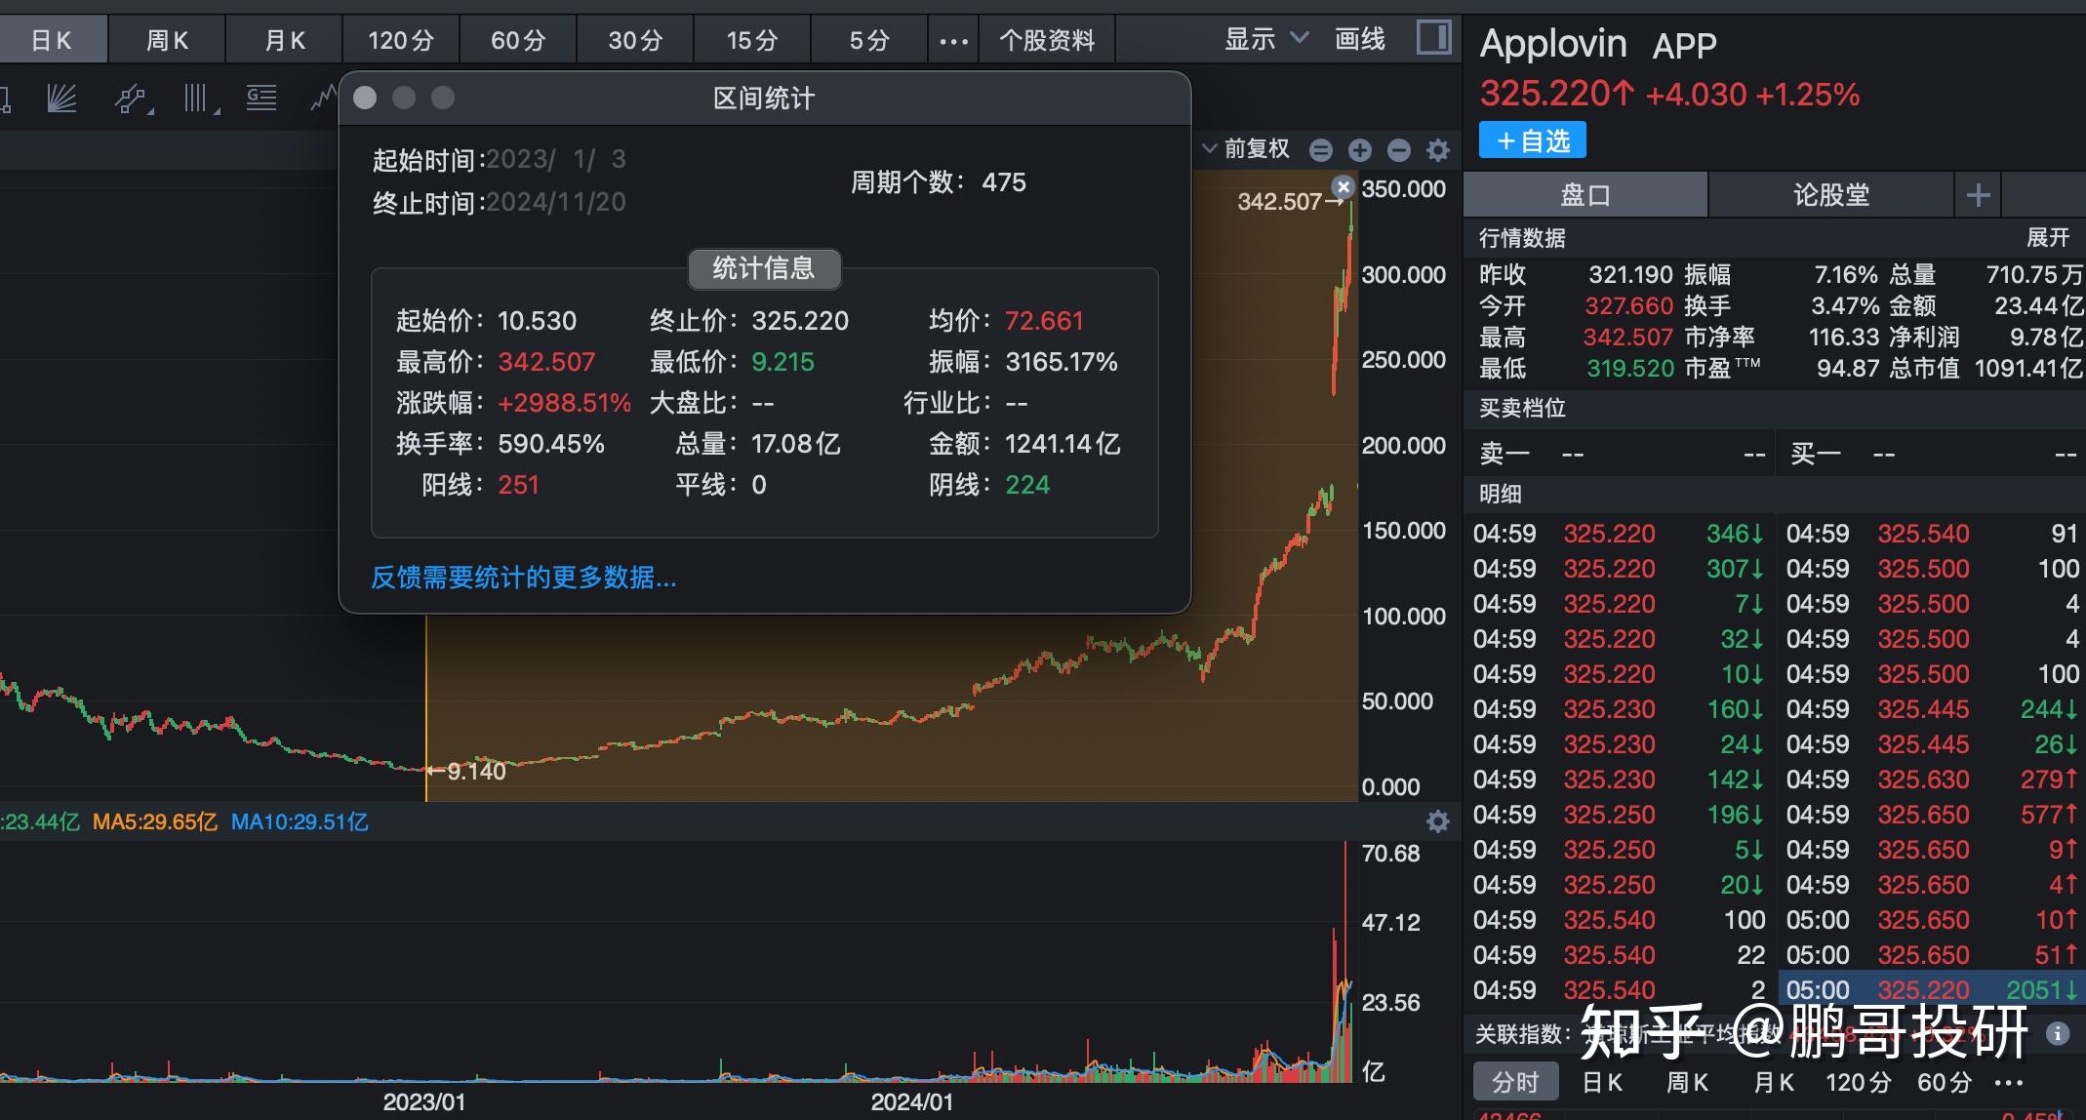Open 反馈需要统计的更多数据 link
The image size is (2086, 1120).
pos(524,578)
